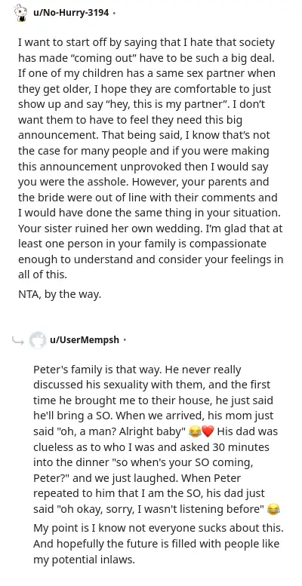Open the u/UserMempsh avatar image
Viewport: 302px width, 586px height.
[x=38, y=340]
